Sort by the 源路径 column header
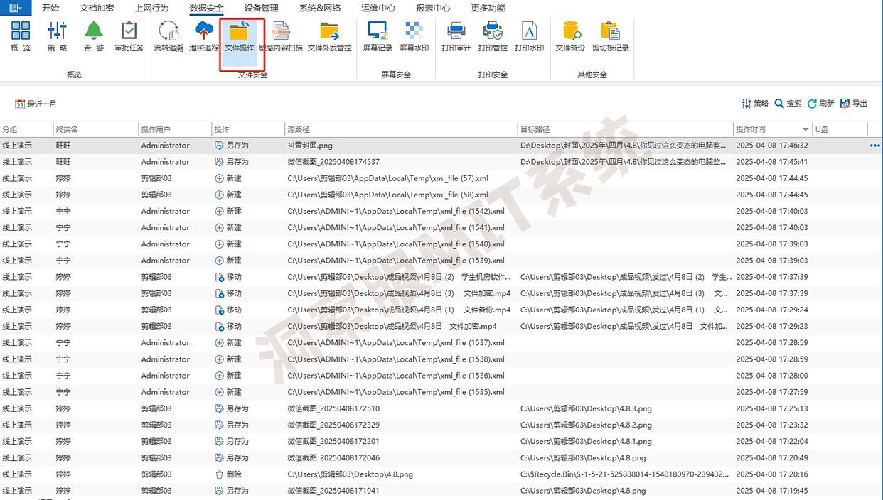Viewport: 883px width, 500px height. tap(401, 129)
